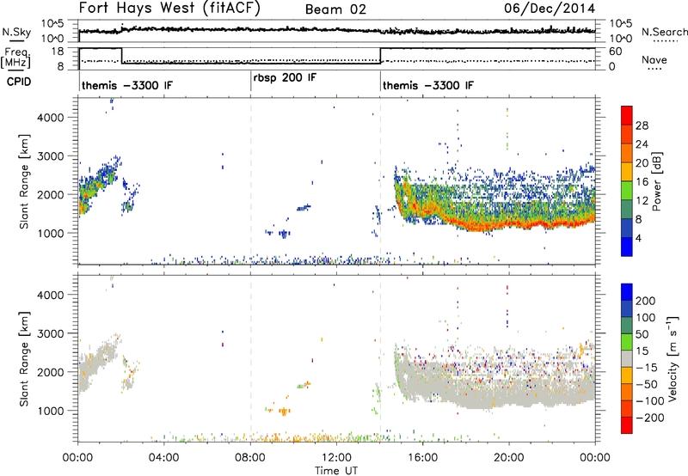Screen dimensions: 688x476
Task: Click the "12" tick on the Power colorbar
Action: (642, 201)
